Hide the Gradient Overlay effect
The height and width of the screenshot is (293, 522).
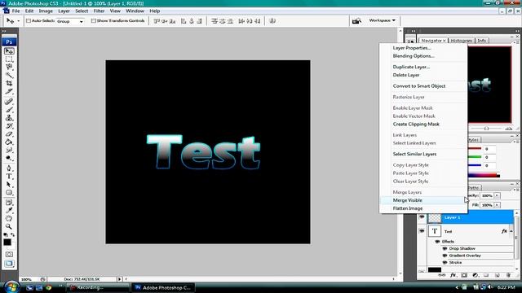445,256
